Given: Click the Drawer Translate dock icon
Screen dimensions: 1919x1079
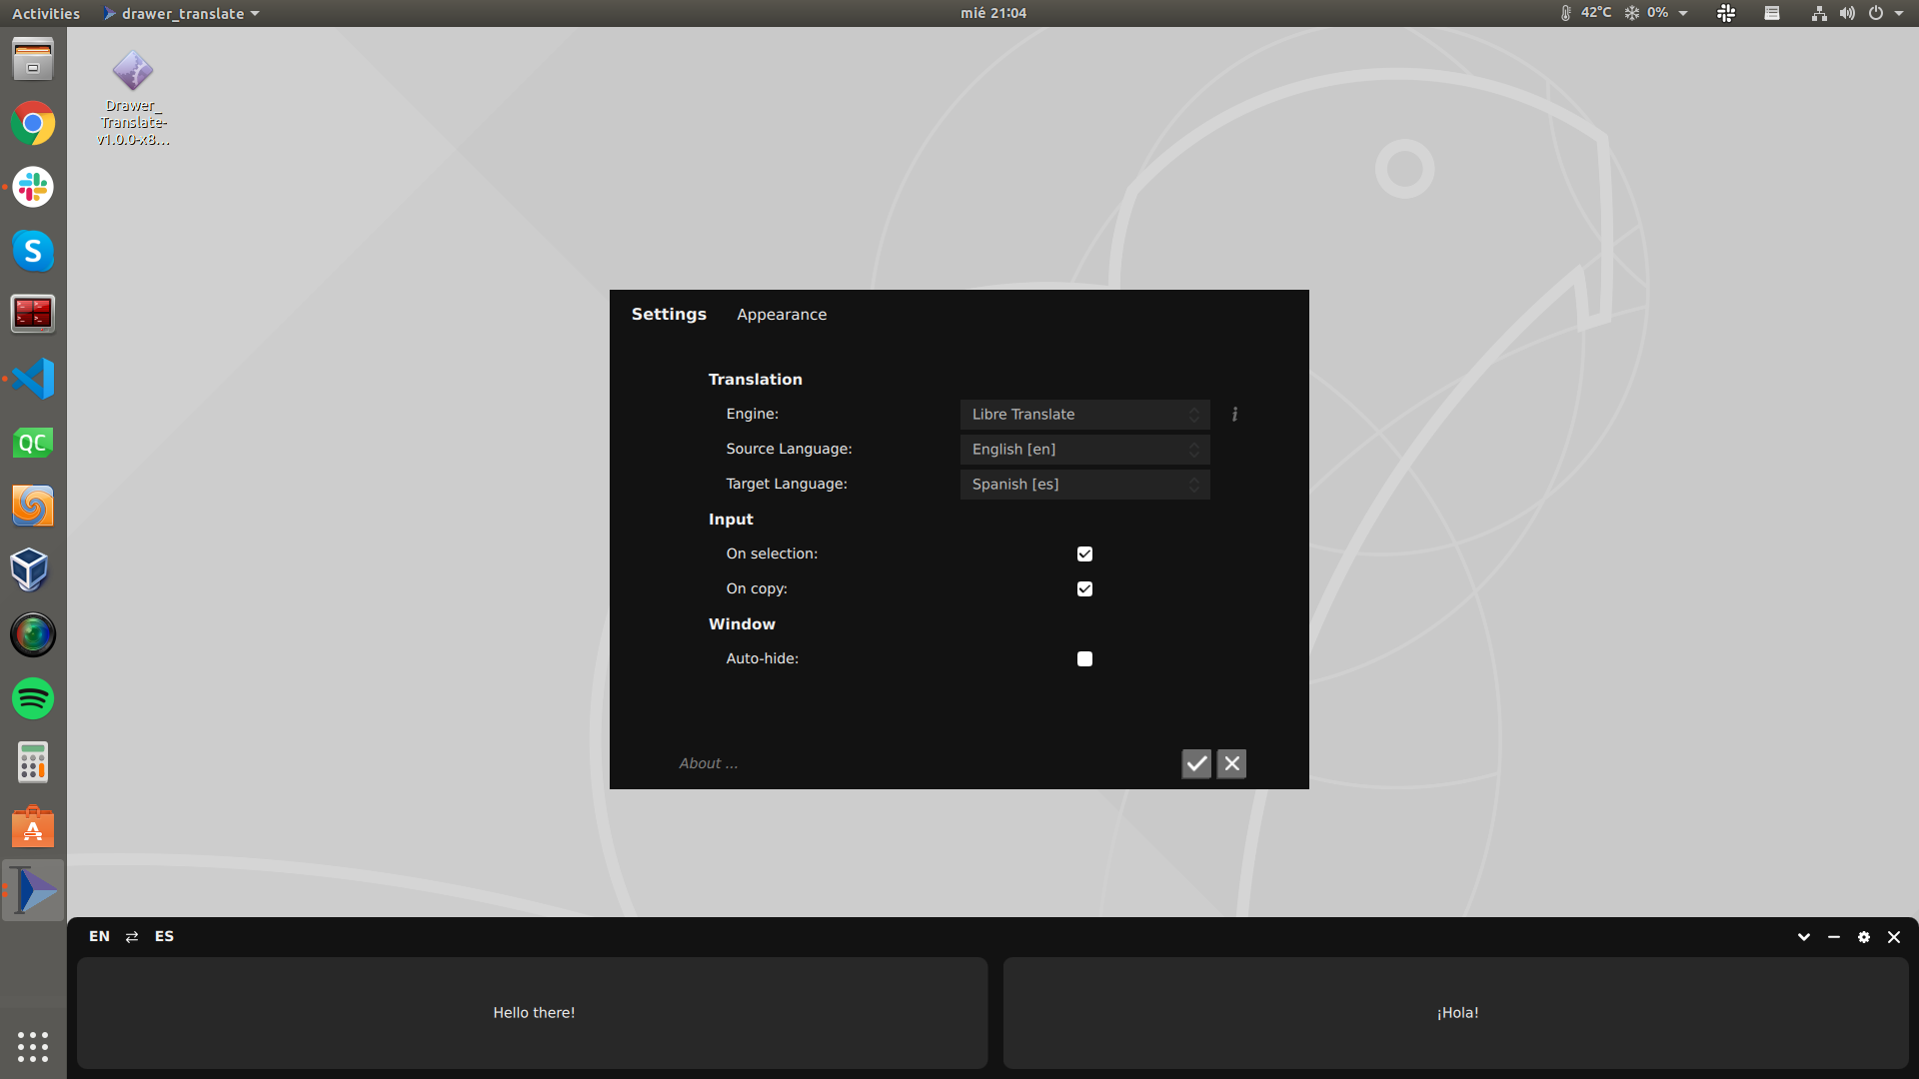Looking at the screenshot, I should click(x=33, y=890).
